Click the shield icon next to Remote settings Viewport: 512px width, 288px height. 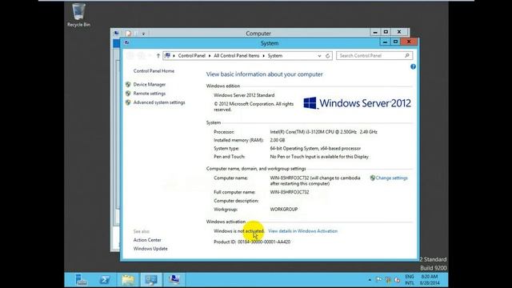tap(128, 94)
